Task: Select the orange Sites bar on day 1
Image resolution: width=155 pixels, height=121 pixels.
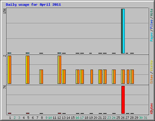Action: click(10, 70)
